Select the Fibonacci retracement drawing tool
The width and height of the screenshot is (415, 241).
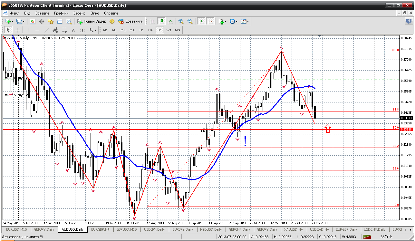(64, 30)
